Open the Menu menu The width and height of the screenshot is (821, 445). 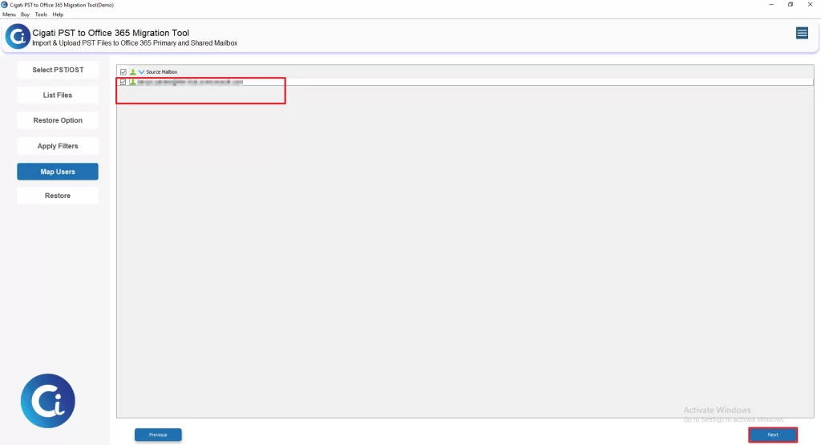(9, 14)
